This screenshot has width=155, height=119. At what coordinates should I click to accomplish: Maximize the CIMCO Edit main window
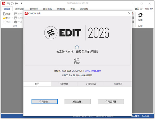(142, 4)
